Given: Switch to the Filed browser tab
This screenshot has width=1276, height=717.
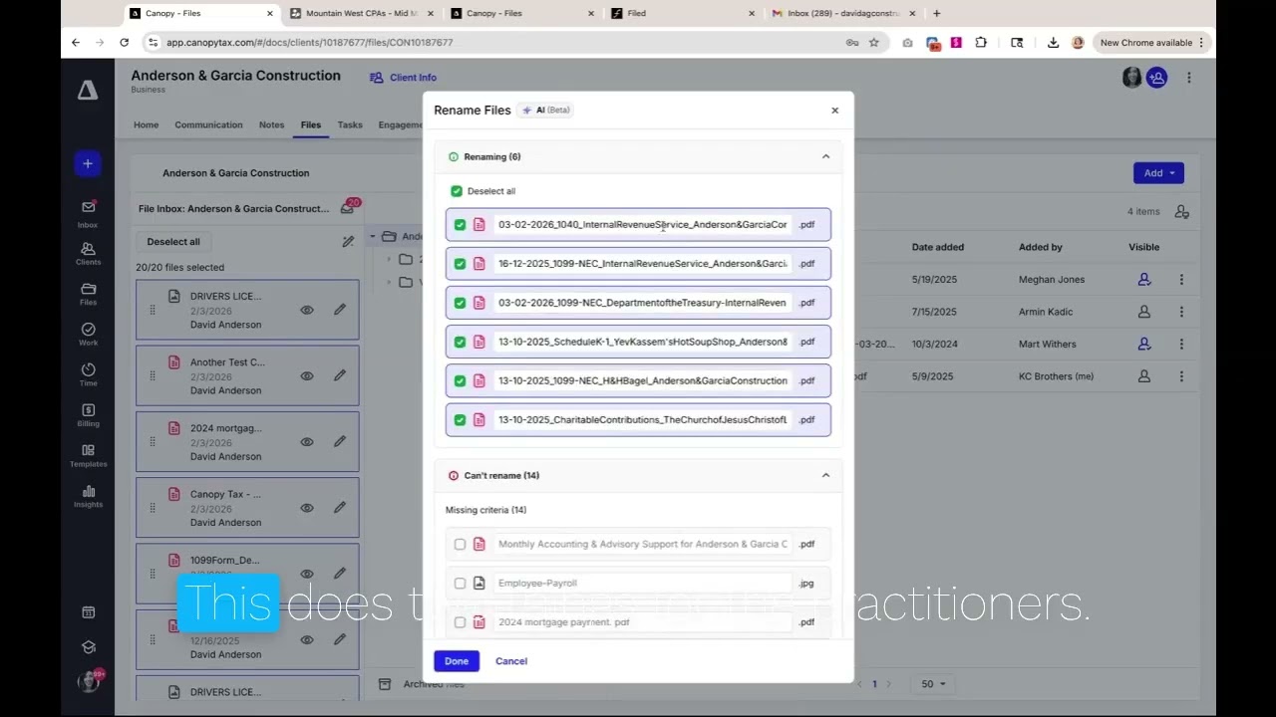Looking at the screenshot, I should (x=683, y=14).
